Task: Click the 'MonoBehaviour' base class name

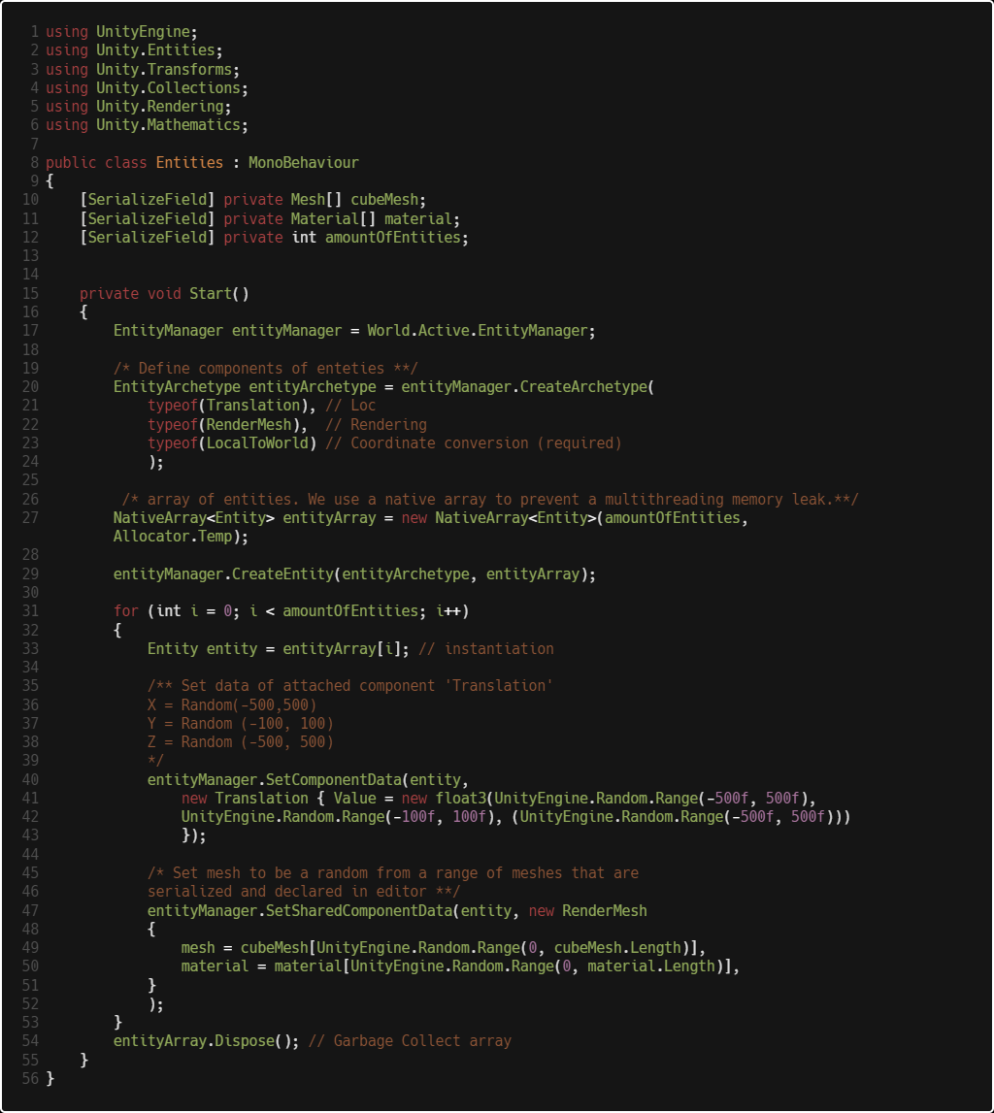Action: pyautogui.click(x=303, y=163)
